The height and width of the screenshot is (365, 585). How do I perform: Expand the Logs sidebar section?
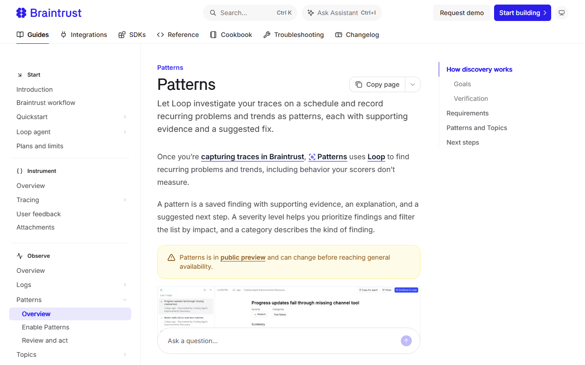pos(125,285)
